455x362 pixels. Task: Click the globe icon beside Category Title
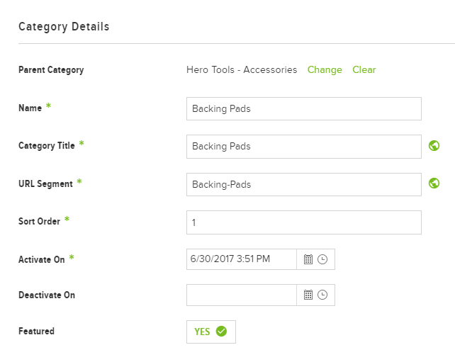(x=434, y=146)
